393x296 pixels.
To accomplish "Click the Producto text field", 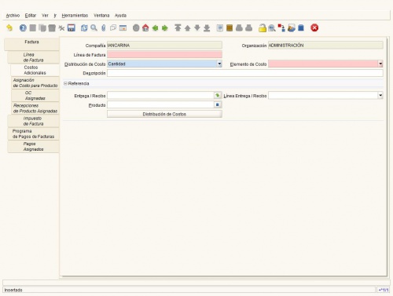I will [x=160, y=104].
